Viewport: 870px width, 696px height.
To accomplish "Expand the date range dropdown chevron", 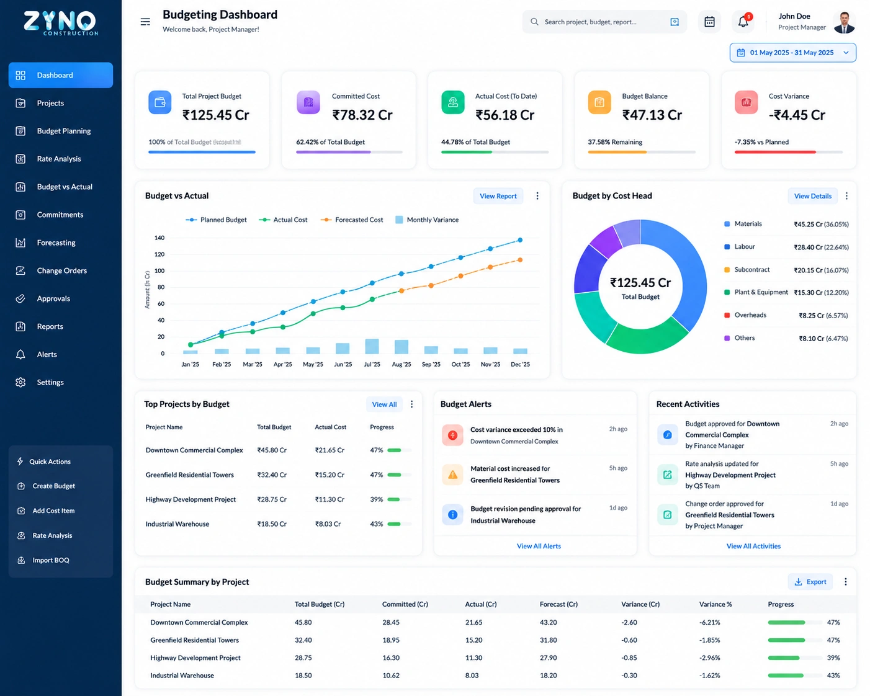I will click(846, 53).
